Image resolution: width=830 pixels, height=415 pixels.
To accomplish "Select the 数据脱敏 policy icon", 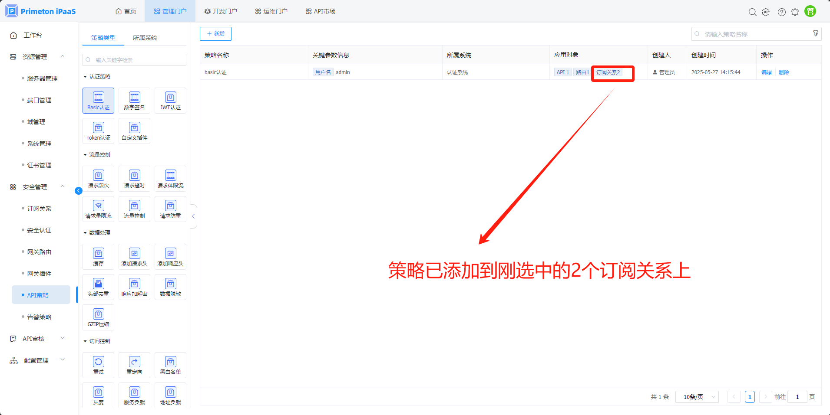I will tap(170, 287).
